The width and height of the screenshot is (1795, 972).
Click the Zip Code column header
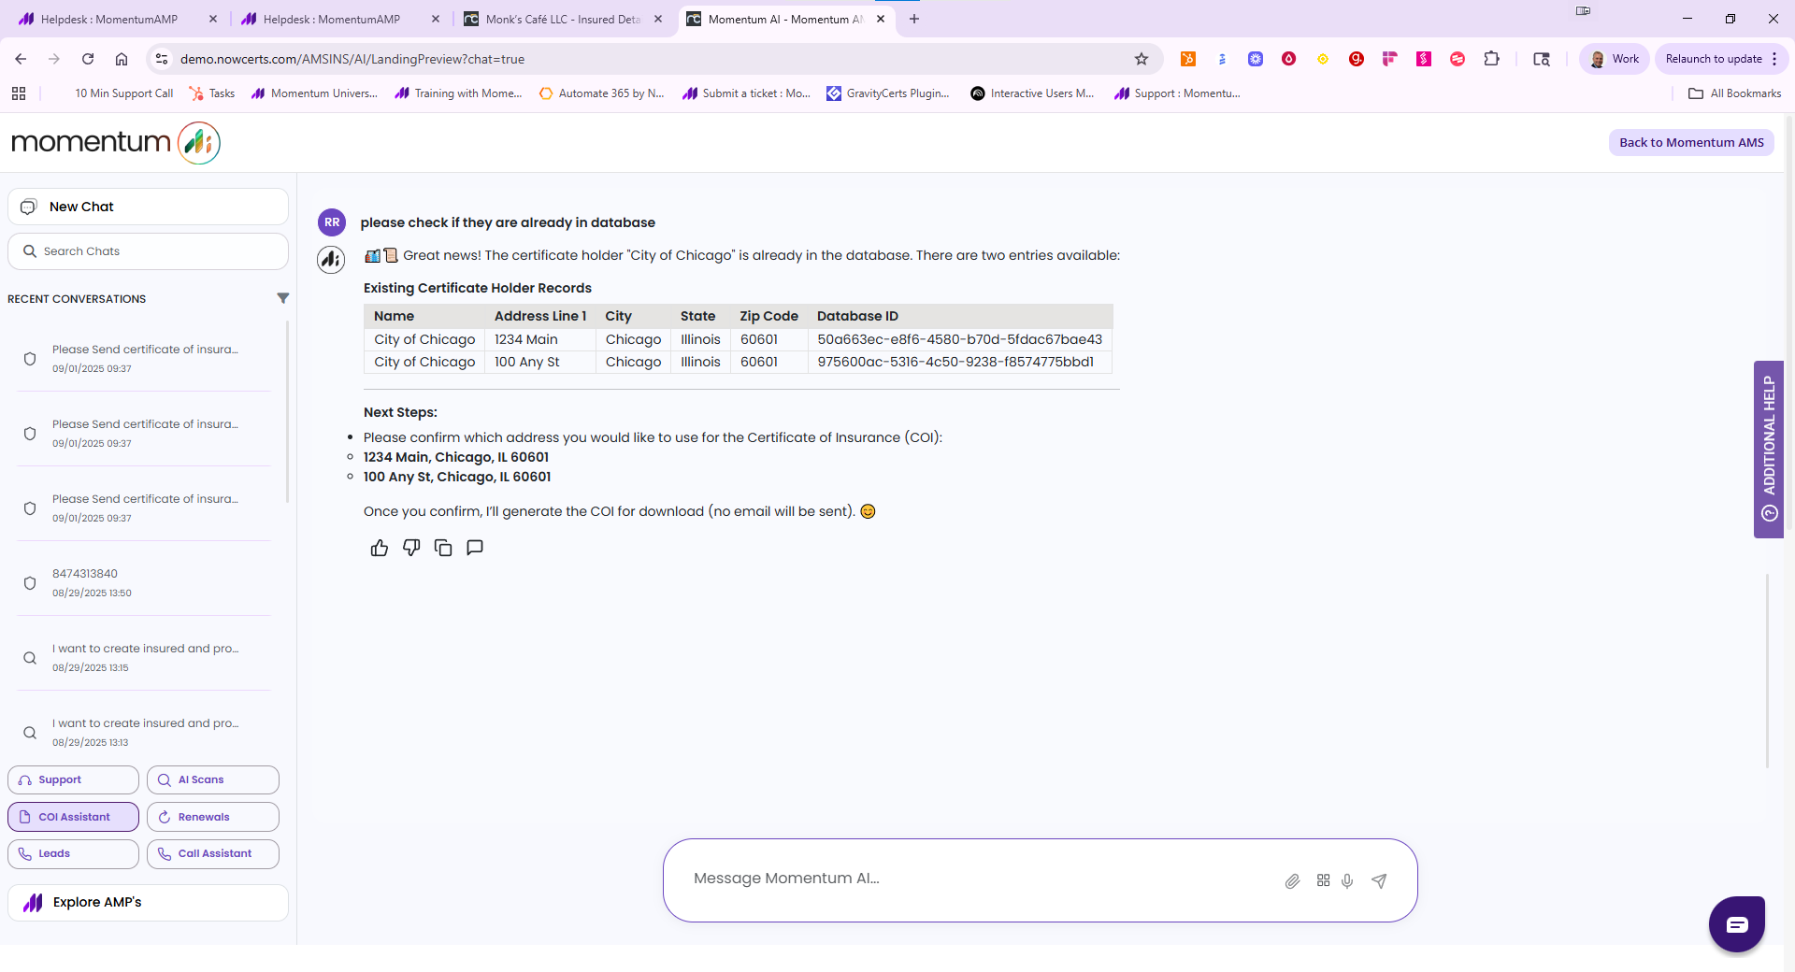(768, 316)
